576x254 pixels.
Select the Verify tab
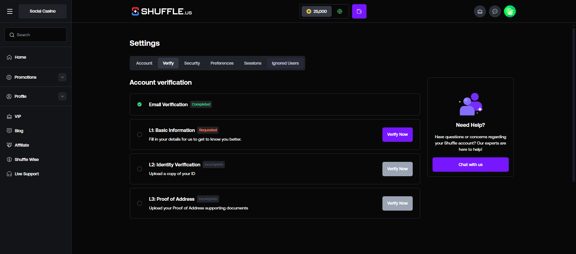[168, 63]
